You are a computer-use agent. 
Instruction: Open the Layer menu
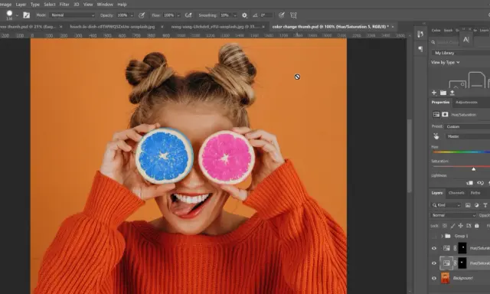[x=21, y=5]
